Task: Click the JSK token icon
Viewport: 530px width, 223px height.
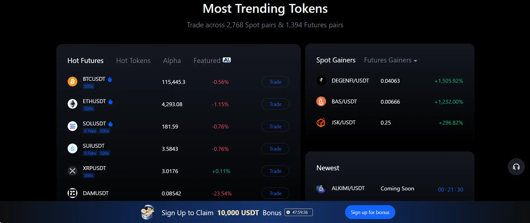Action: 321,122
